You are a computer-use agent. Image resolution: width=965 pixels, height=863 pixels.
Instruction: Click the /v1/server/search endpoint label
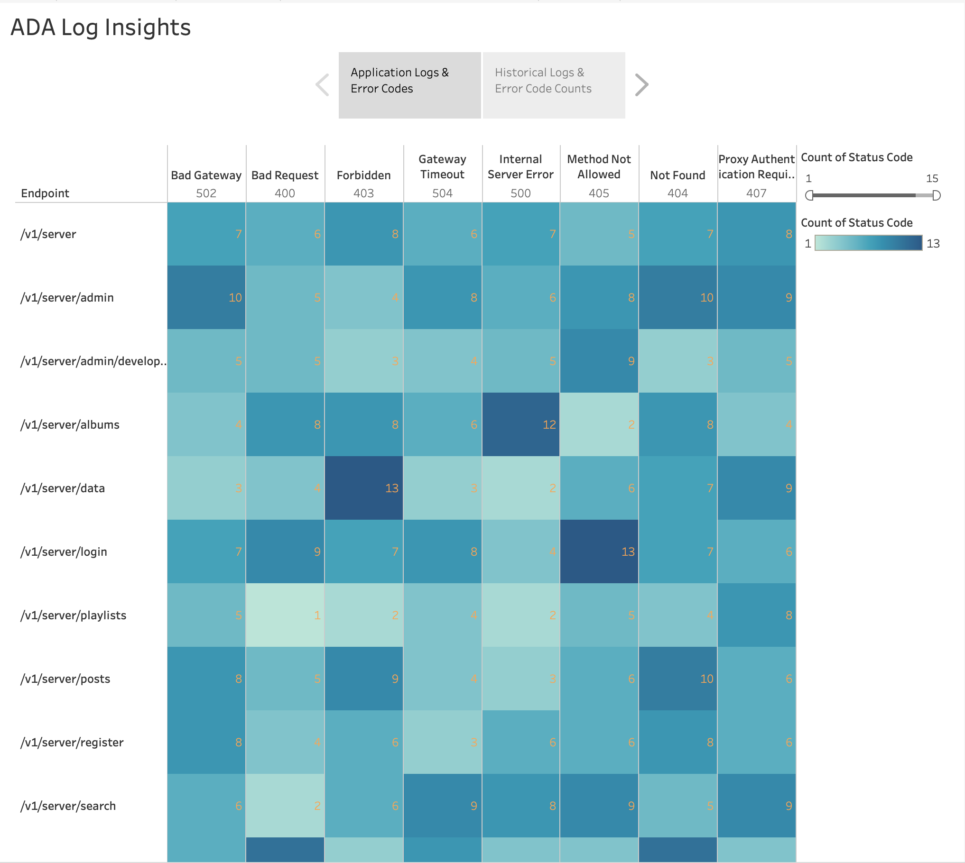(68, 806)
